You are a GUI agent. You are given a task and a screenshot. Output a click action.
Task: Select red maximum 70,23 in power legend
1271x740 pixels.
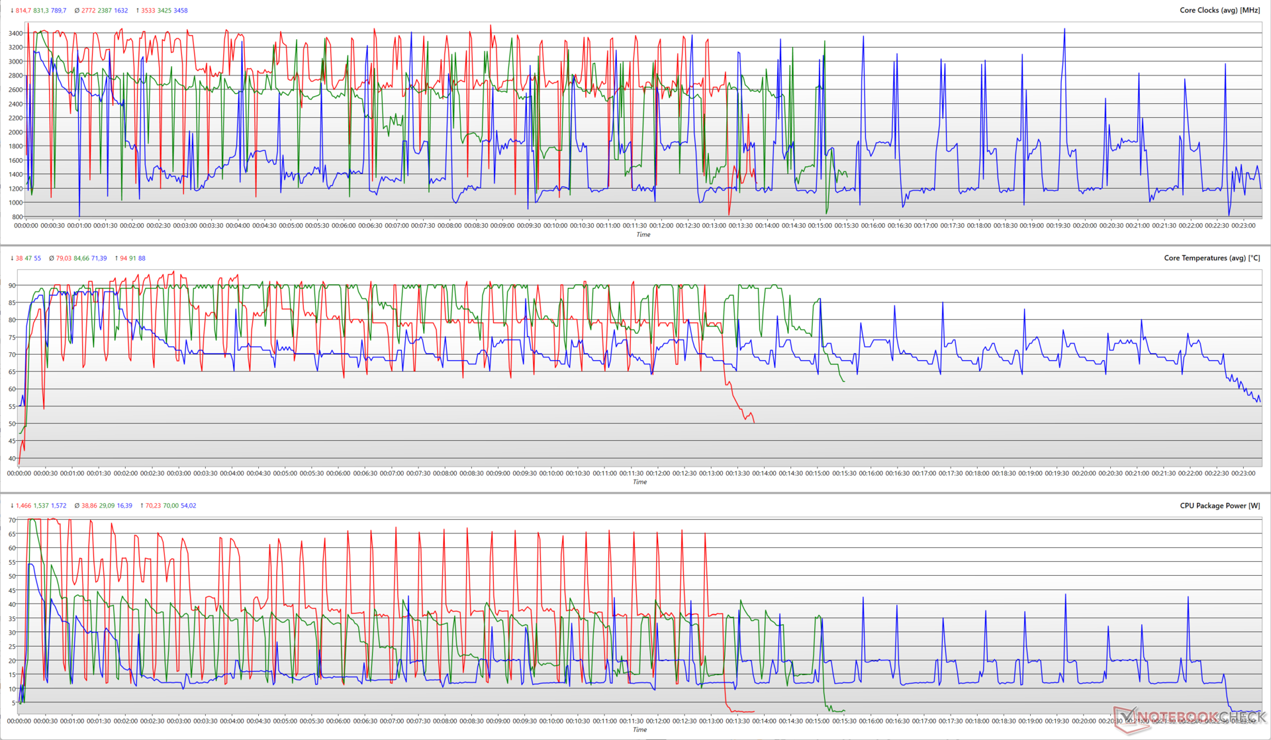pos(153,506)
